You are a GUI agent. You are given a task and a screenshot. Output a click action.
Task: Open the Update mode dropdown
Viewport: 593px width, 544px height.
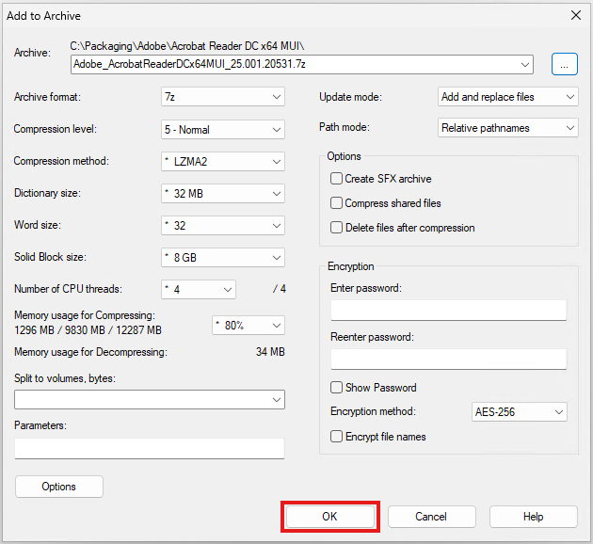point(507,97)
